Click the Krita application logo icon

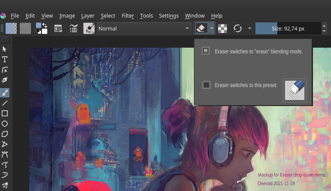tap(3, 15)
